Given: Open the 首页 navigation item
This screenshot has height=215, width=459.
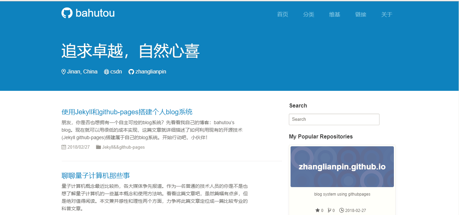Looking at the screenshot, I should click(x=282, y=14).
